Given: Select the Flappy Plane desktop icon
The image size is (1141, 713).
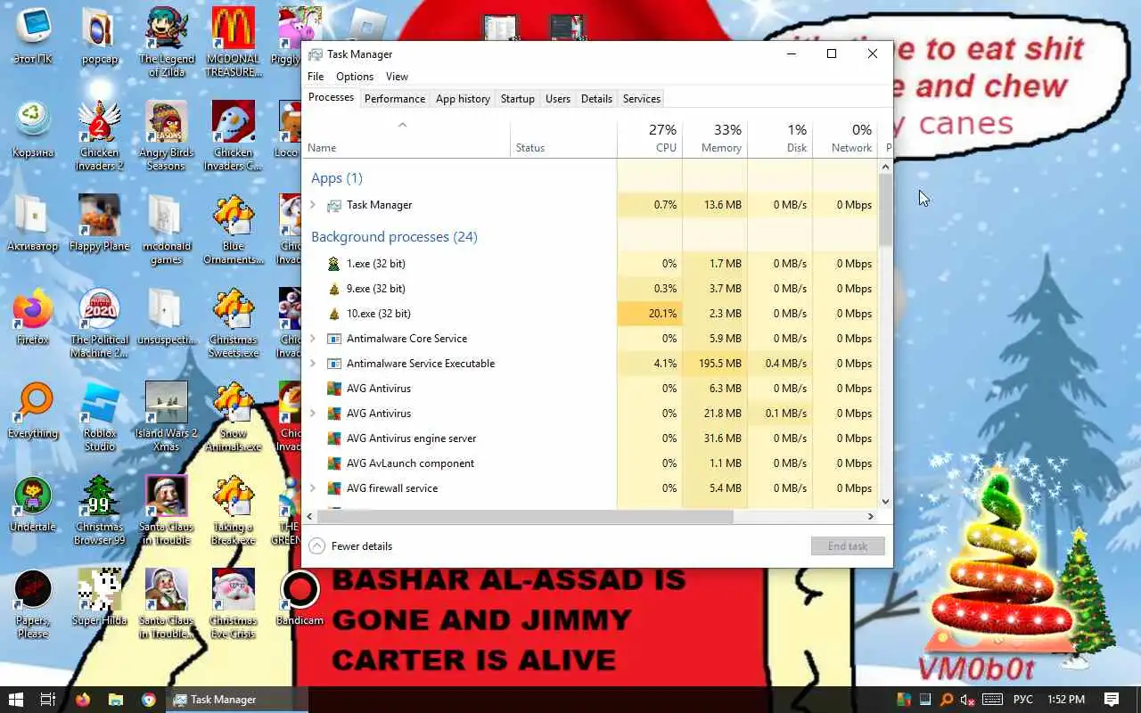Looking at the screenshot, I should pyautogui.click(x=100, y=224).
